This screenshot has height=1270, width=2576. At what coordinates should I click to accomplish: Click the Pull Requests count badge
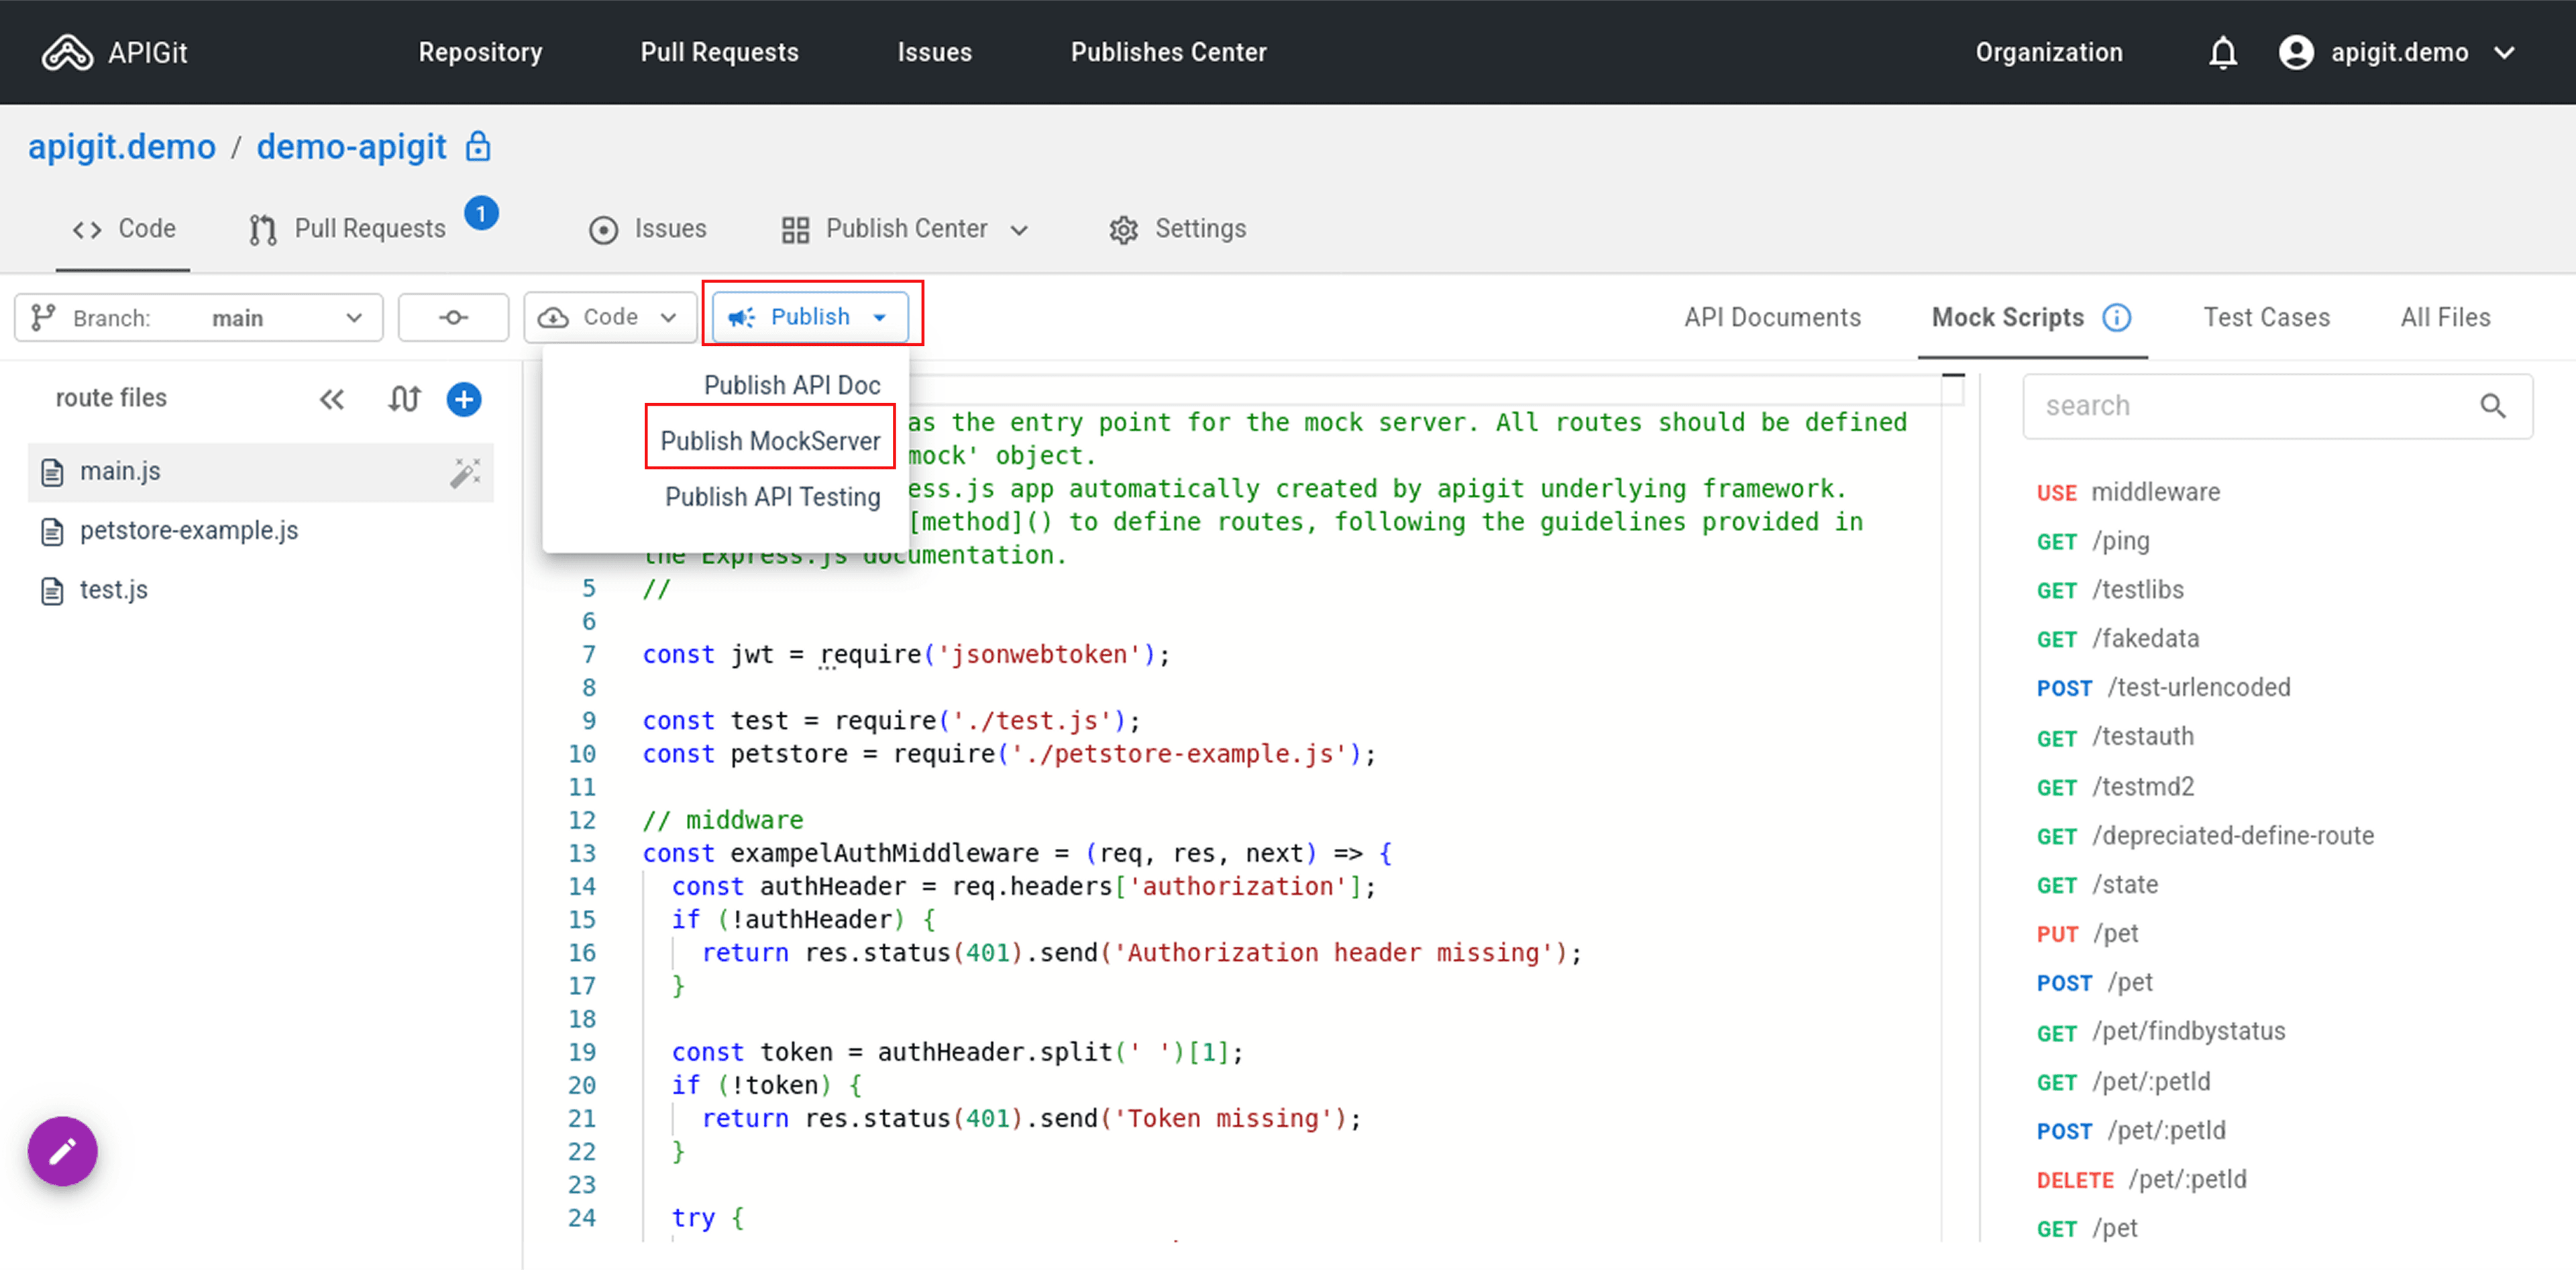tap(481, 213)
